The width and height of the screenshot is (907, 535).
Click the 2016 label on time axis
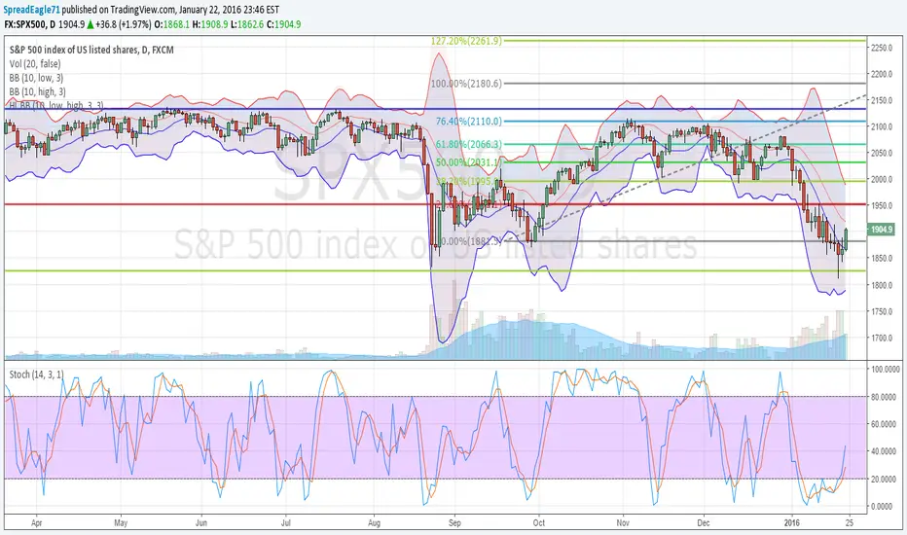point(791,523)
